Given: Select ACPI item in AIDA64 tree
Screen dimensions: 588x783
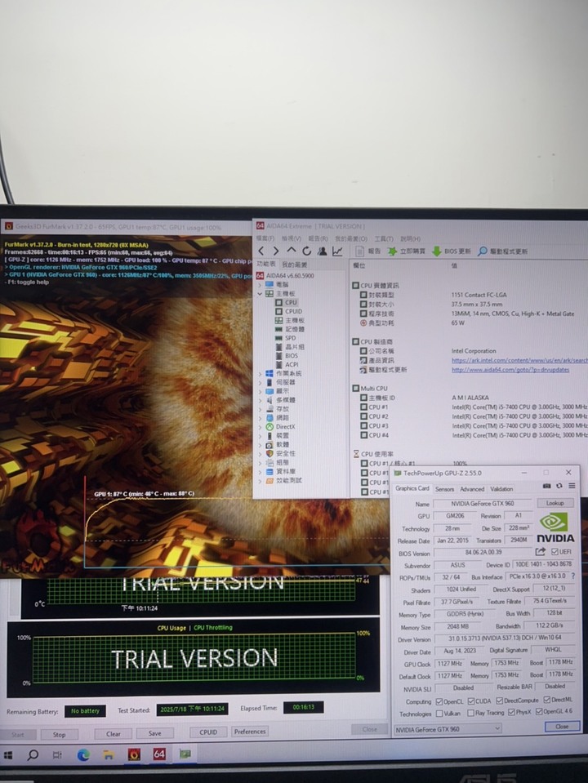Looking at the screenshot, I should pyautogui.click(x=287, y=364).
